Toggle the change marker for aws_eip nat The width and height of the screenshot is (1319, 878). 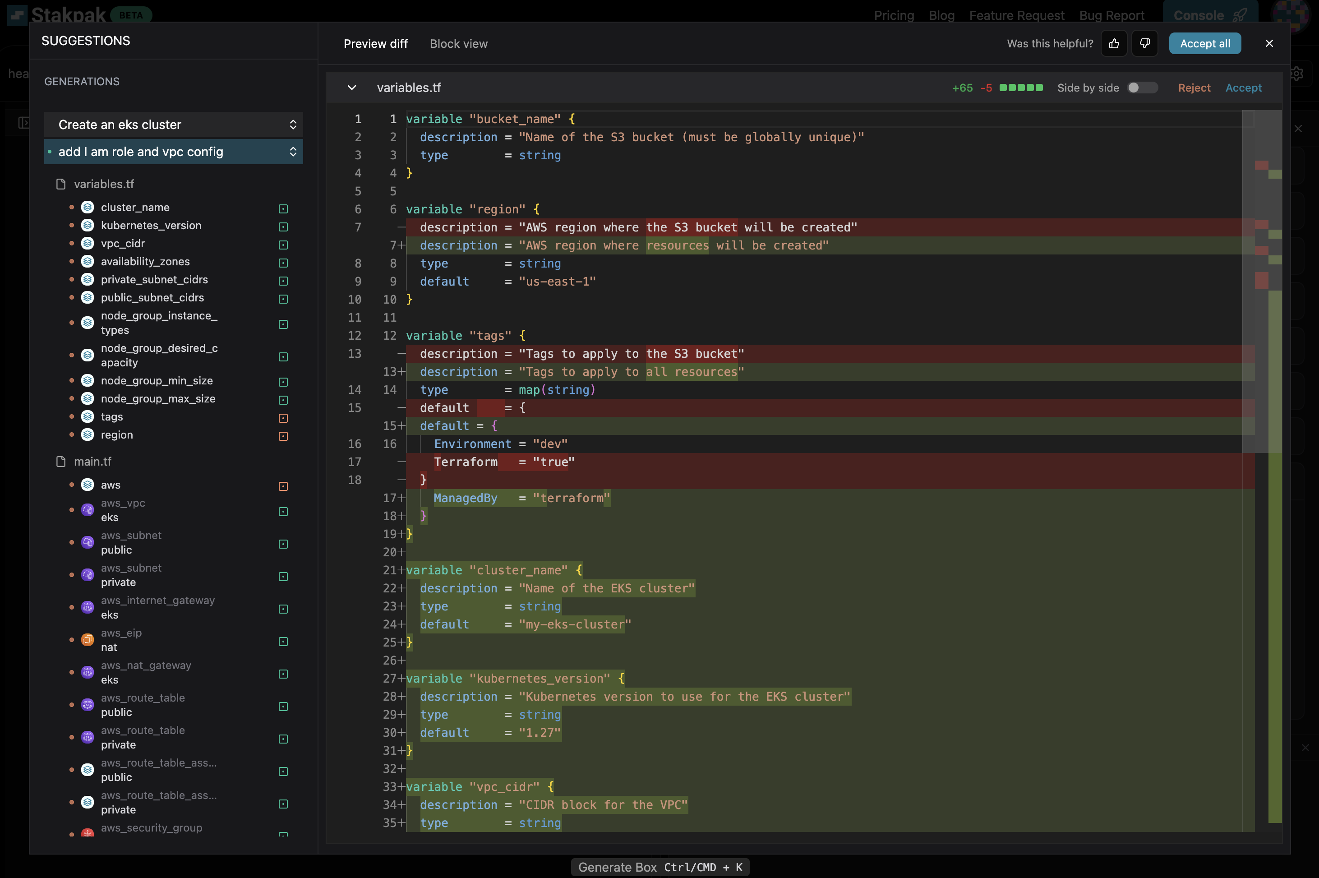coord(283,642)
